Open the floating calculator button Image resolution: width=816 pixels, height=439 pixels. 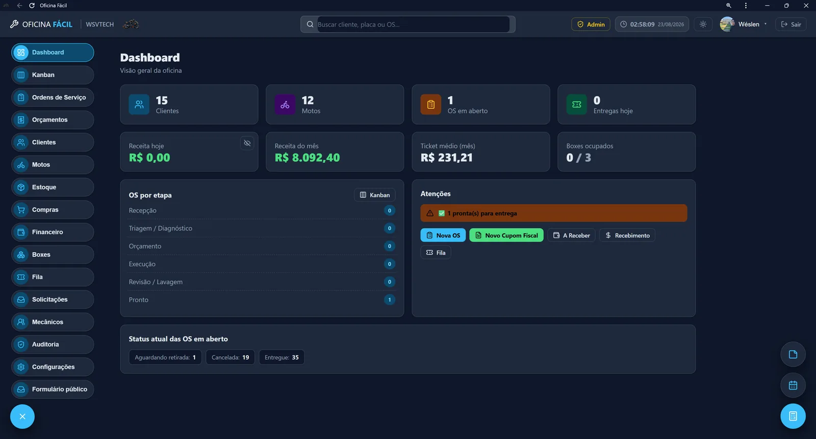pos(793,417)
